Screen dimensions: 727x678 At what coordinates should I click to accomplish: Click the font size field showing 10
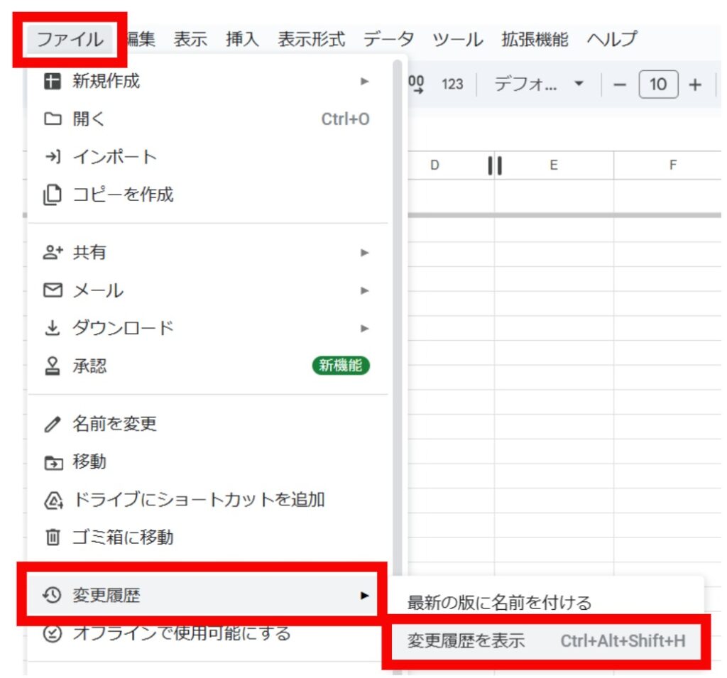tap(658, 84)
